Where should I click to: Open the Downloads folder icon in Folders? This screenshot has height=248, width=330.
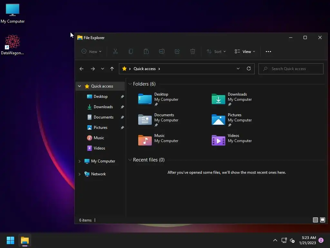pyautogui.click(x=218, y=99)
